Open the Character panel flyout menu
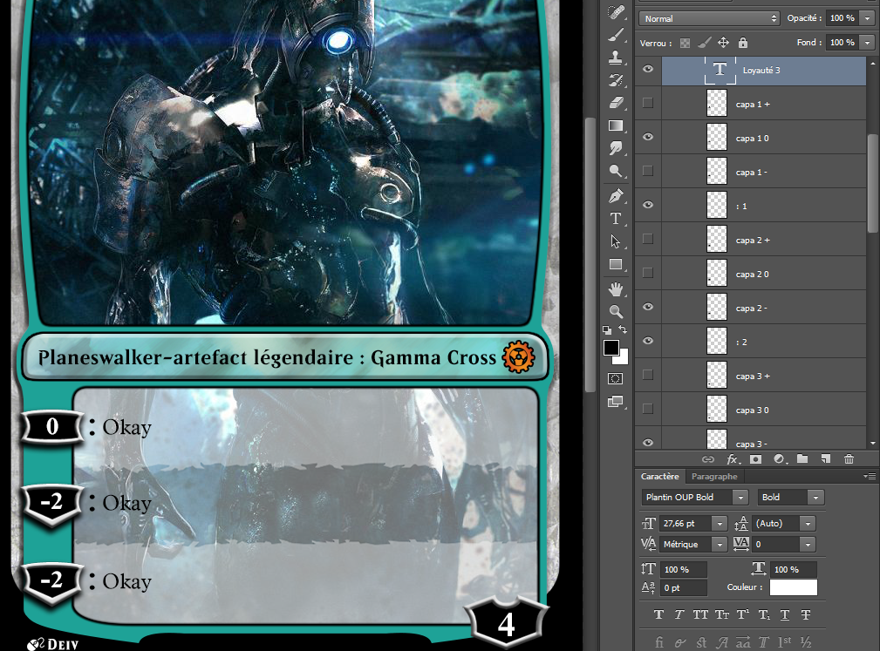Image resolution: width=880 pixels, height=651 pixels. 870,476
